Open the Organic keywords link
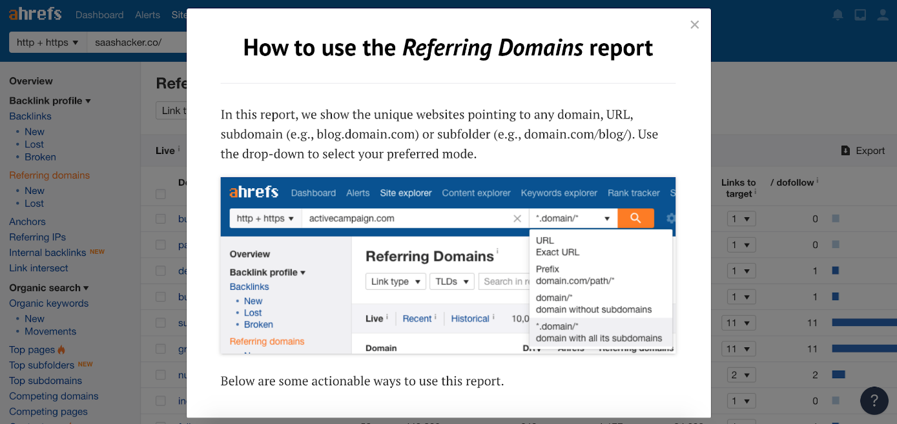Viewport: 897px width, 424px height. point(49,304)
